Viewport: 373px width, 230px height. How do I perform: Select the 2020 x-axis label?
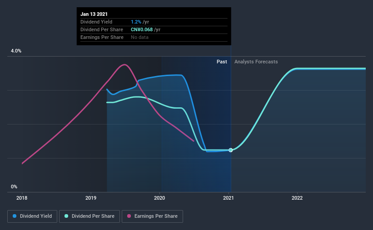(x=159, y=198)
